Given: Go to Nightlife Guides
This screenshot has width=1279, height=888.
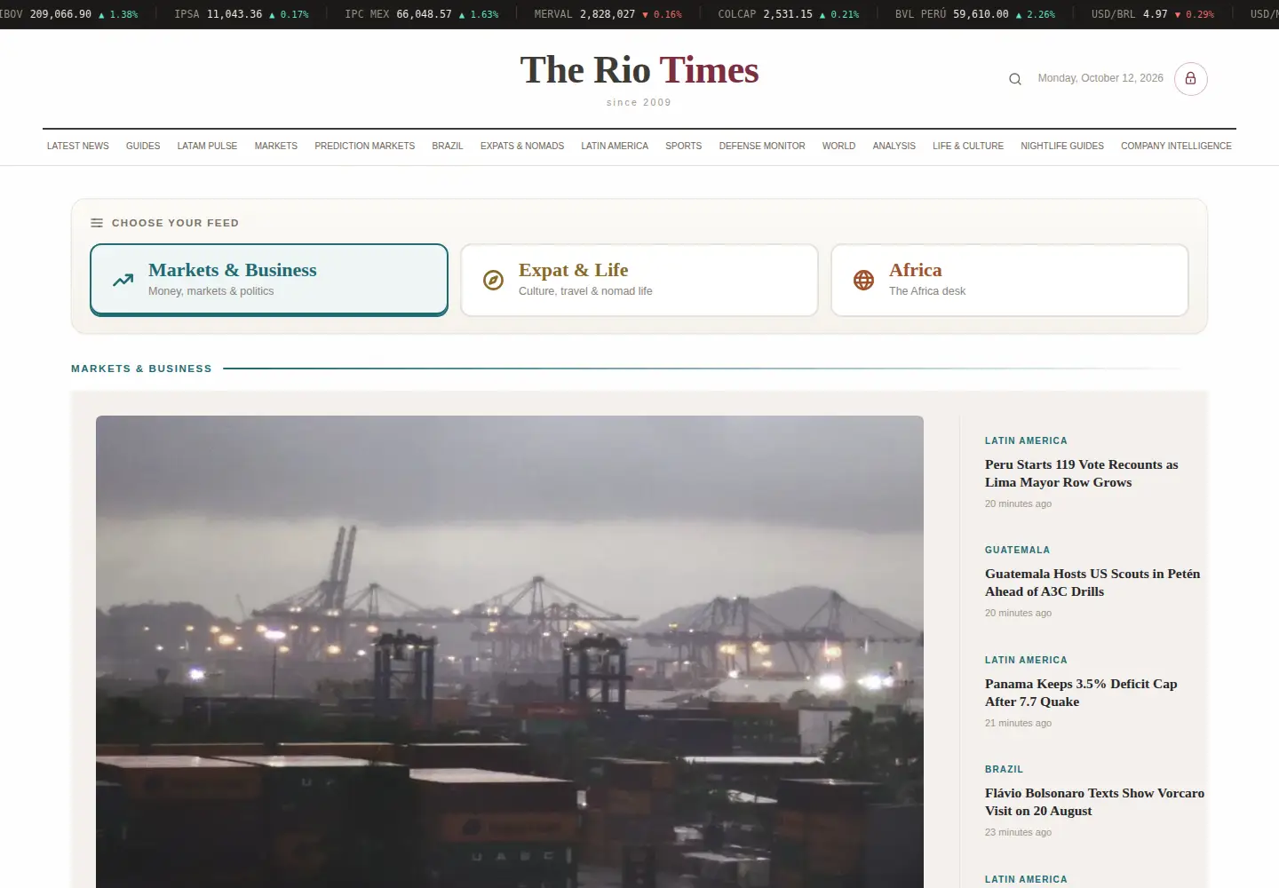Looking at the screenshot, I should click(x=1062, y=146).
